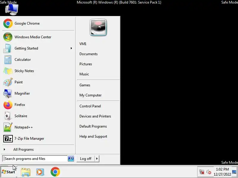Open the Magnifier icon
238x178 pixels.
7,93
